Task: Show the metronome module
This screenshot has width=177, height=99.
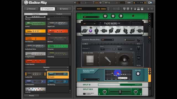Action: coord(135,9)
